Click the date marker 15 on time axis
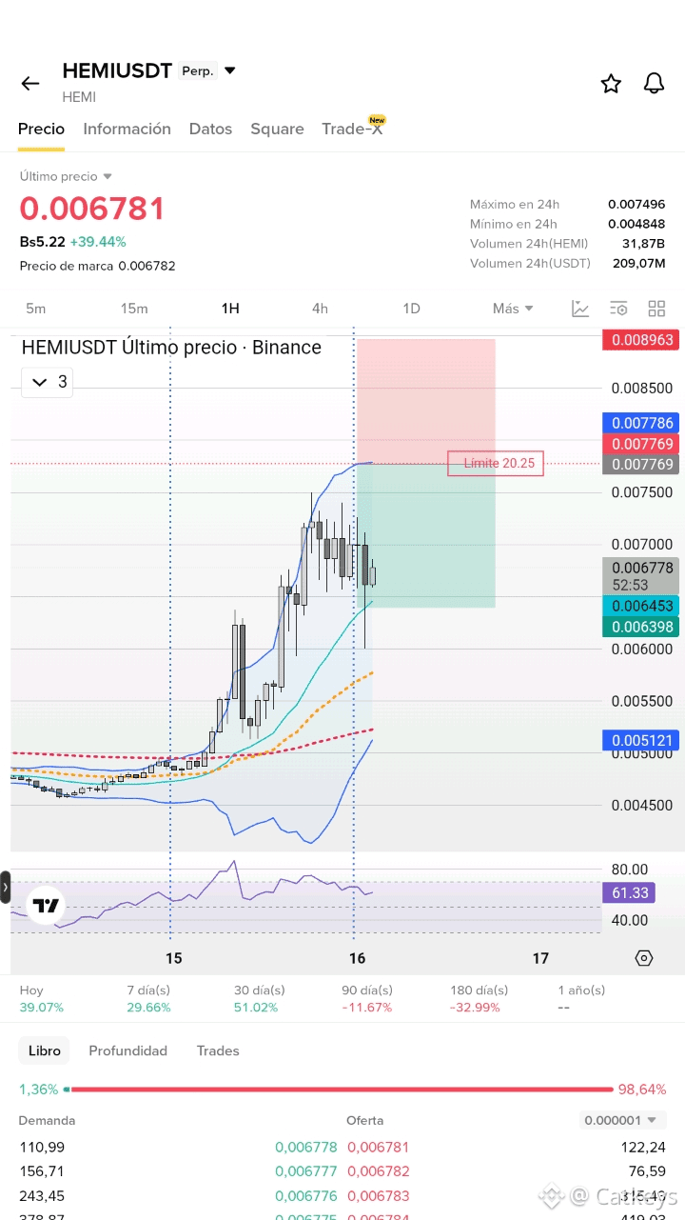This screenshot has width=685, height=1220. click(x=173, y=958)
